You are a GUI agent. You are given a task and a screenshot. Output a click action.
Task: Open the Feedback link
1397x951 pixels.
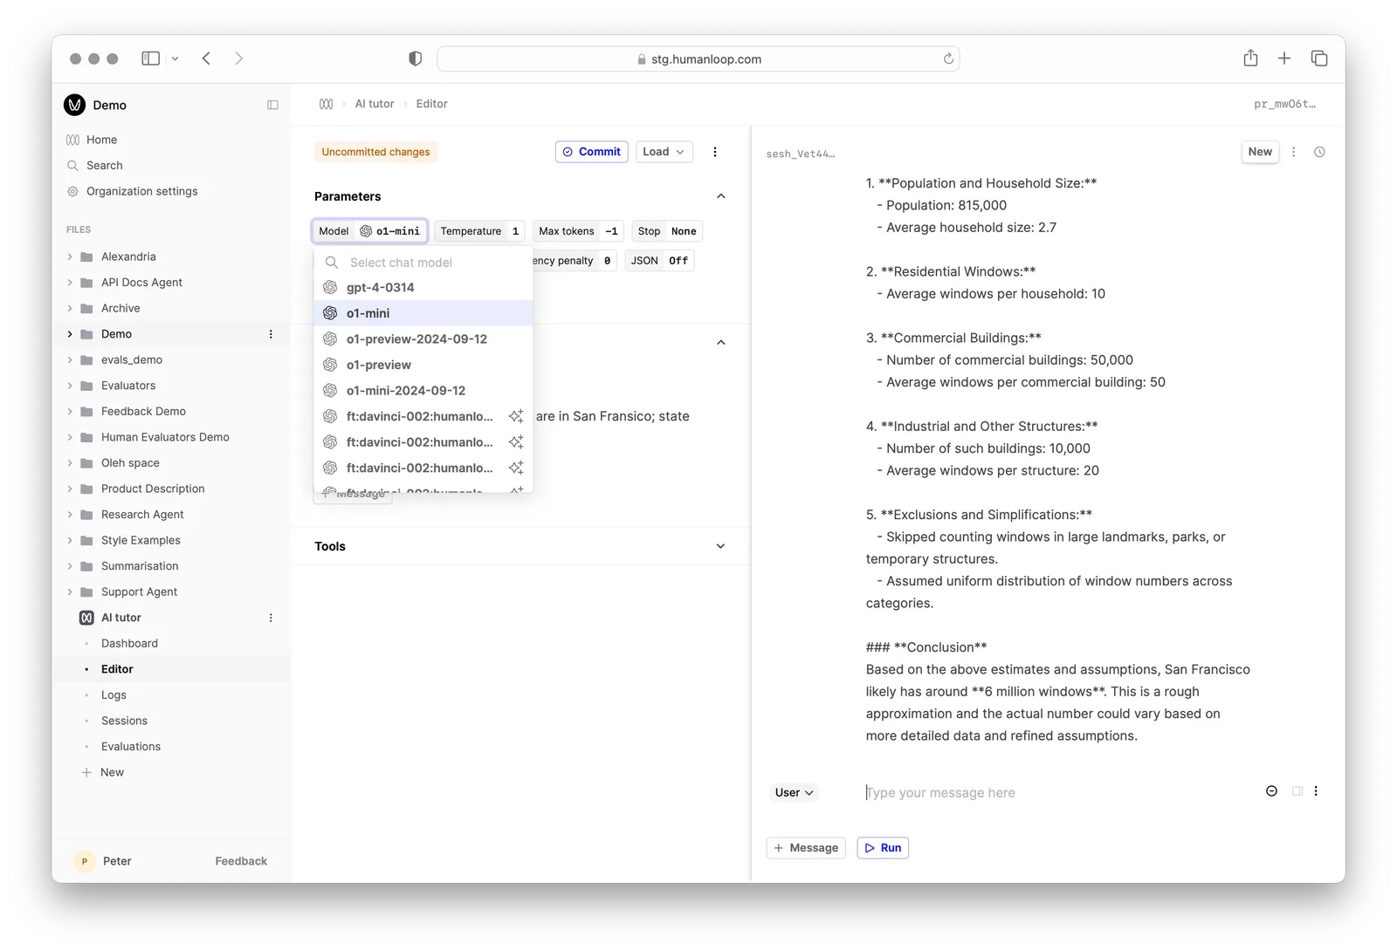click(241, 861)
